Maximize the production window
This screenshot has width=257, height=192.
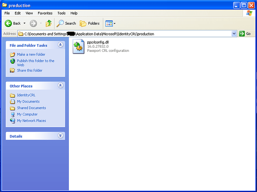coord(244,5)
